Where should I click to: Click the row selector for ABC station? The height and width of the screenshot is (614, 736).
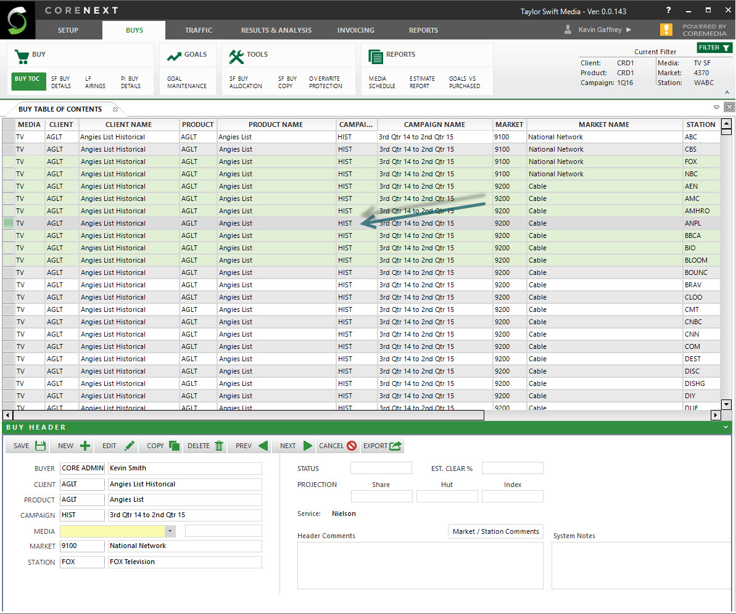8,137
